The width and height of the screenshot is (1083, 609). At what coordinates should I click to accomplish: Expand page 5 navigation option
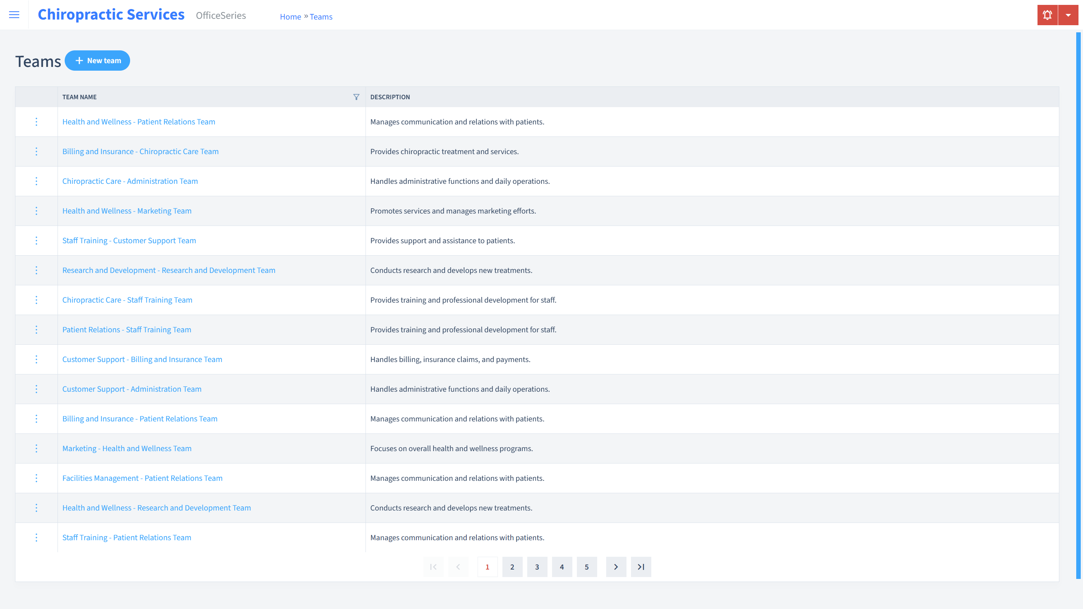[x=587, y=567]
